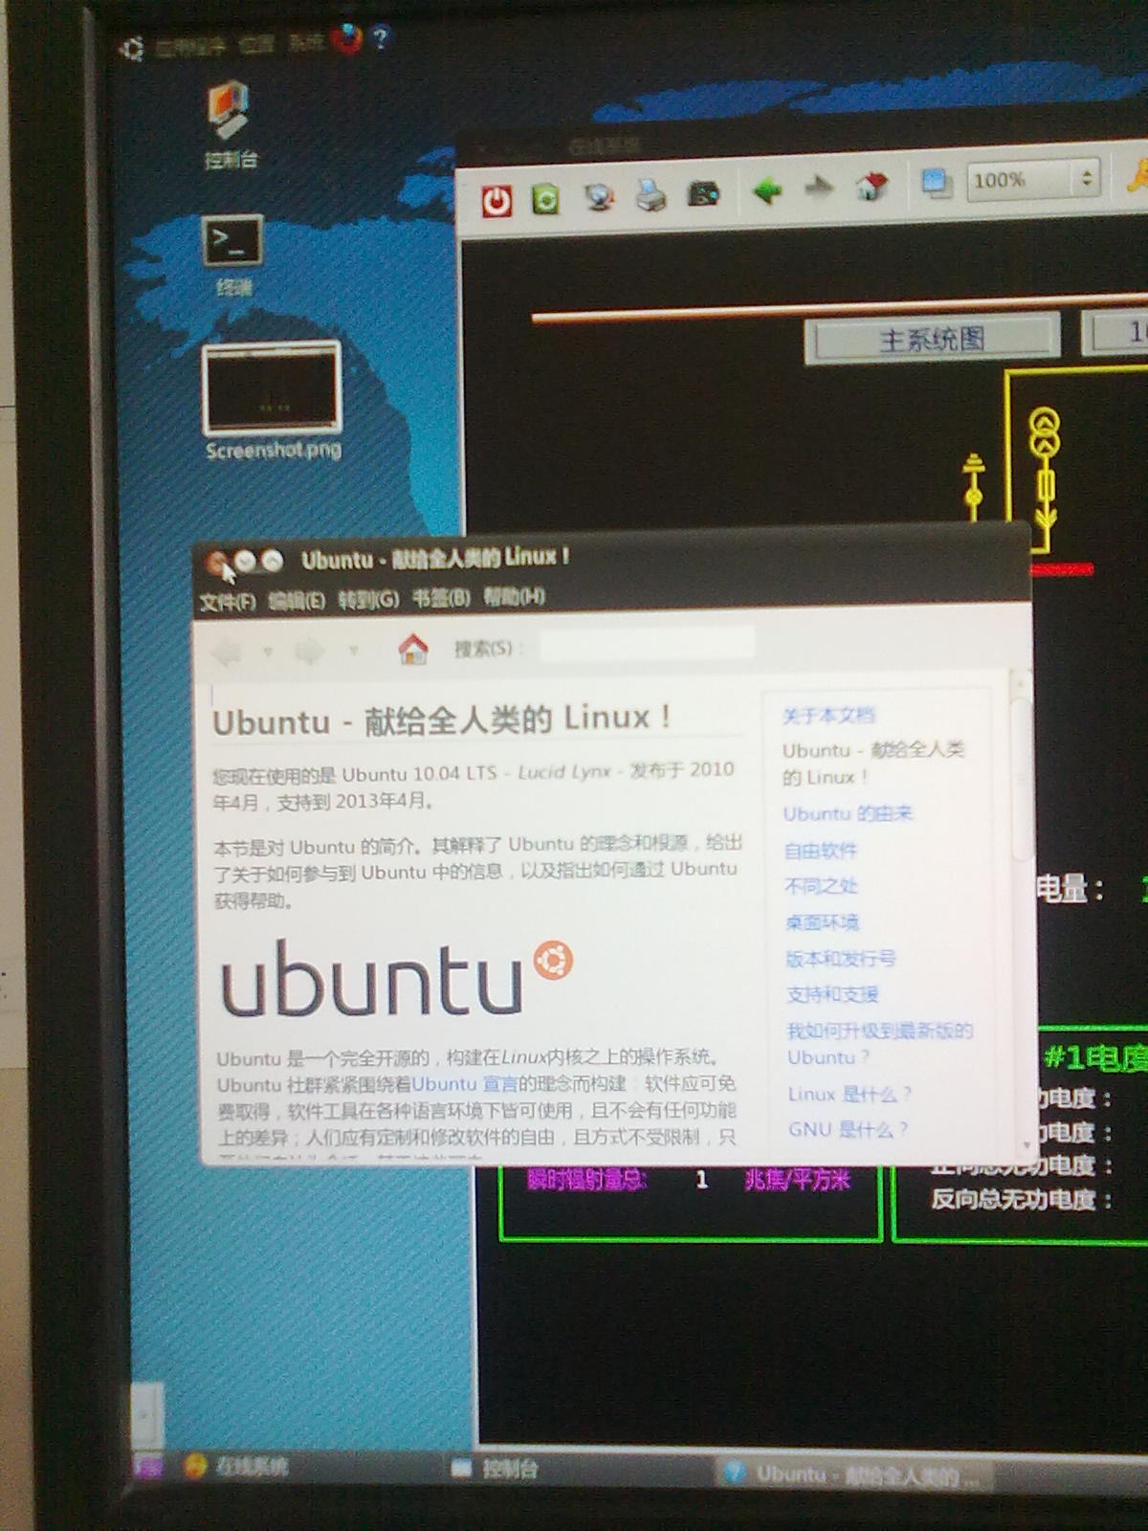Click the home icon in the help toolbar

tap(413, 649)
